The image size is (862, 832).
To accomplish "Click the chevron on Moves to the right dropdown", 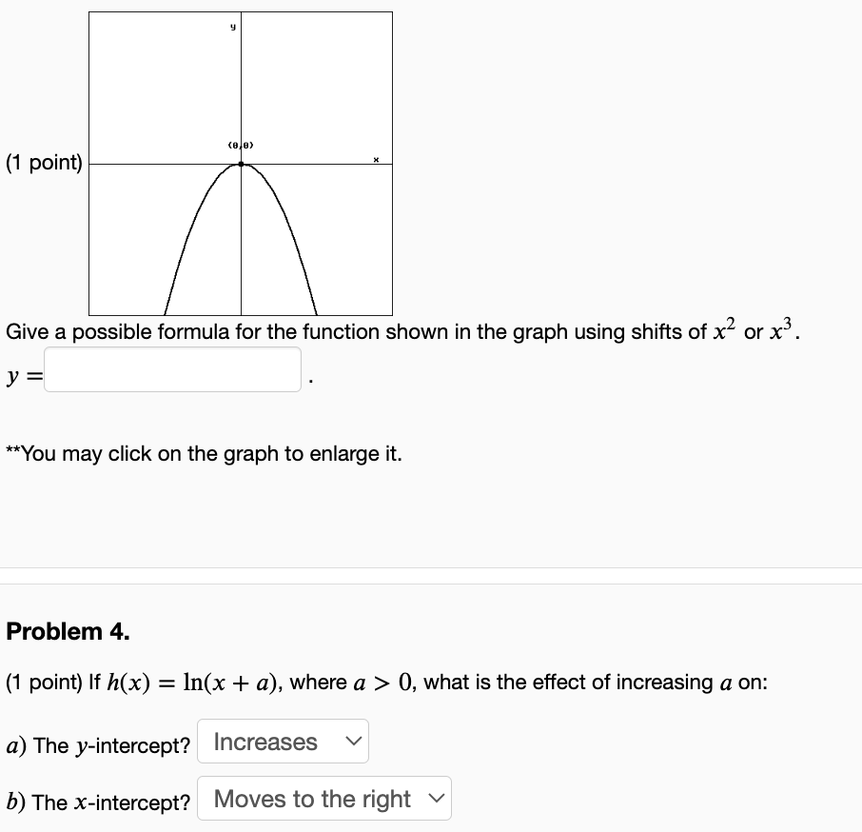I will pyautogui.click(x=438, y=799).
